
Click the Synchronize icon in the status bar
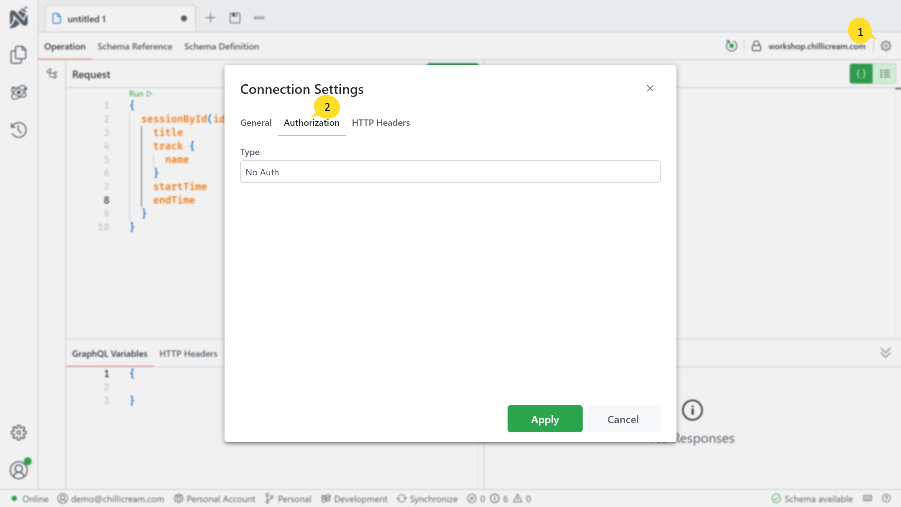[402, 499]
